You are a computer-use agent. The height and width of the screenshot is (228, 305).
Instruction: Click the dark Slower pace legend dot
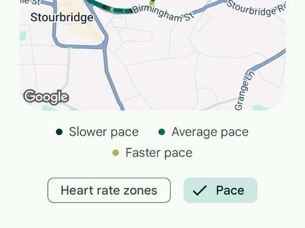[59, 132]
